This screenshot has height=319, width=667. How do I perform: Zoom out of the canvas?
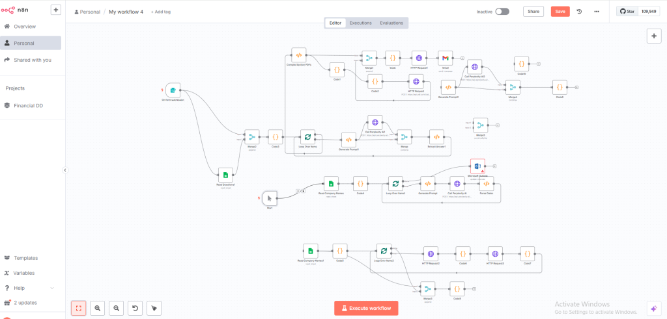(x=116, y=308)
